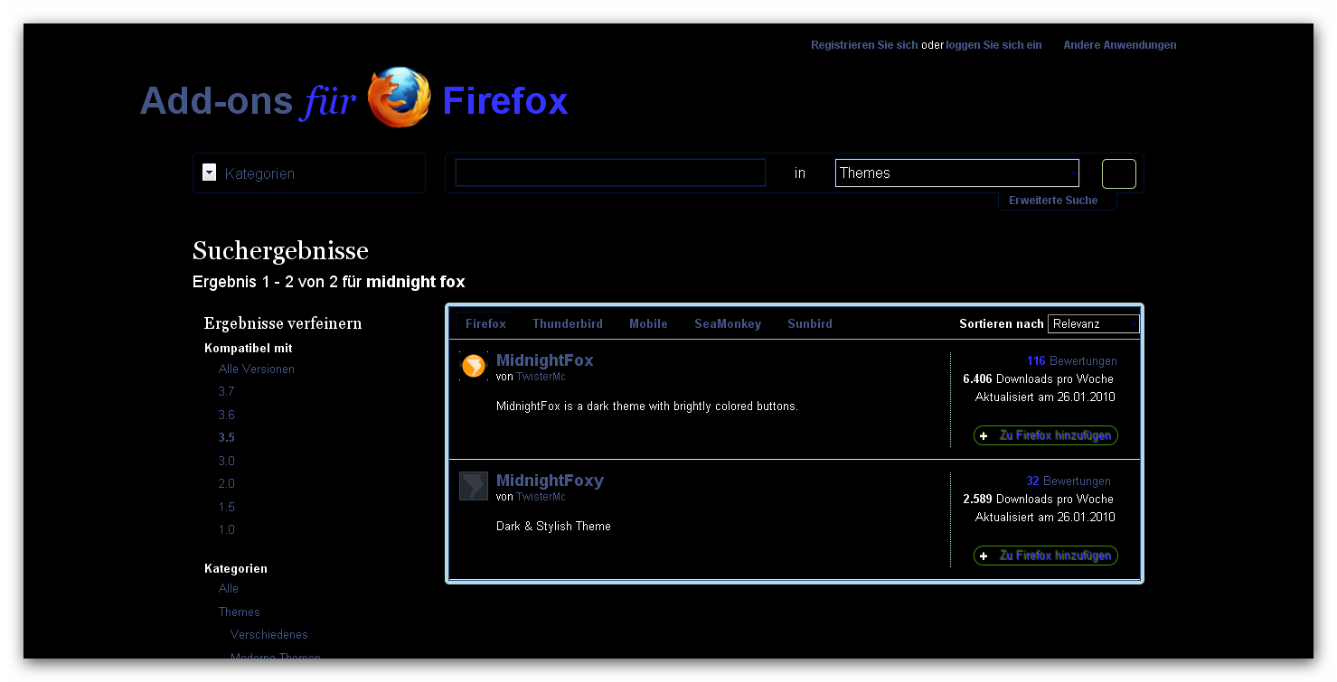
Task: Click the Registrieren Sie sich link
Action: 864,45
